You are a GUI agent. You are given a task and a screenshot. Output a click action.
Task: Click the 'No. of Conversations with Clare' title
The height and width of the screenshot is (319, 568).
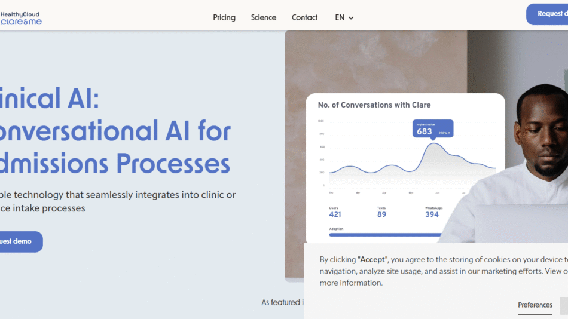click(x=374, y=105)
